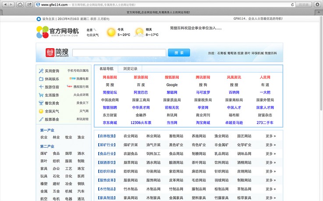This screenshot has width=323, height=201.
Task: Expand 更多 in 纺织印染 row
Action: (271, 171)
